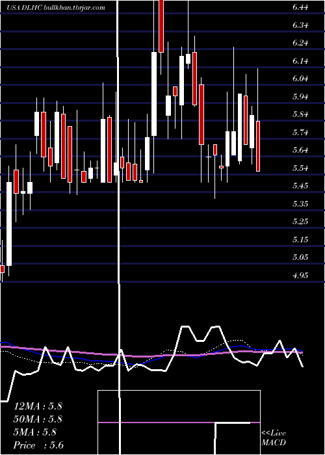Click the tall white candlestick at far left
Image resolution: width=325 pixels, height=455 pixels.
(9, 224)
